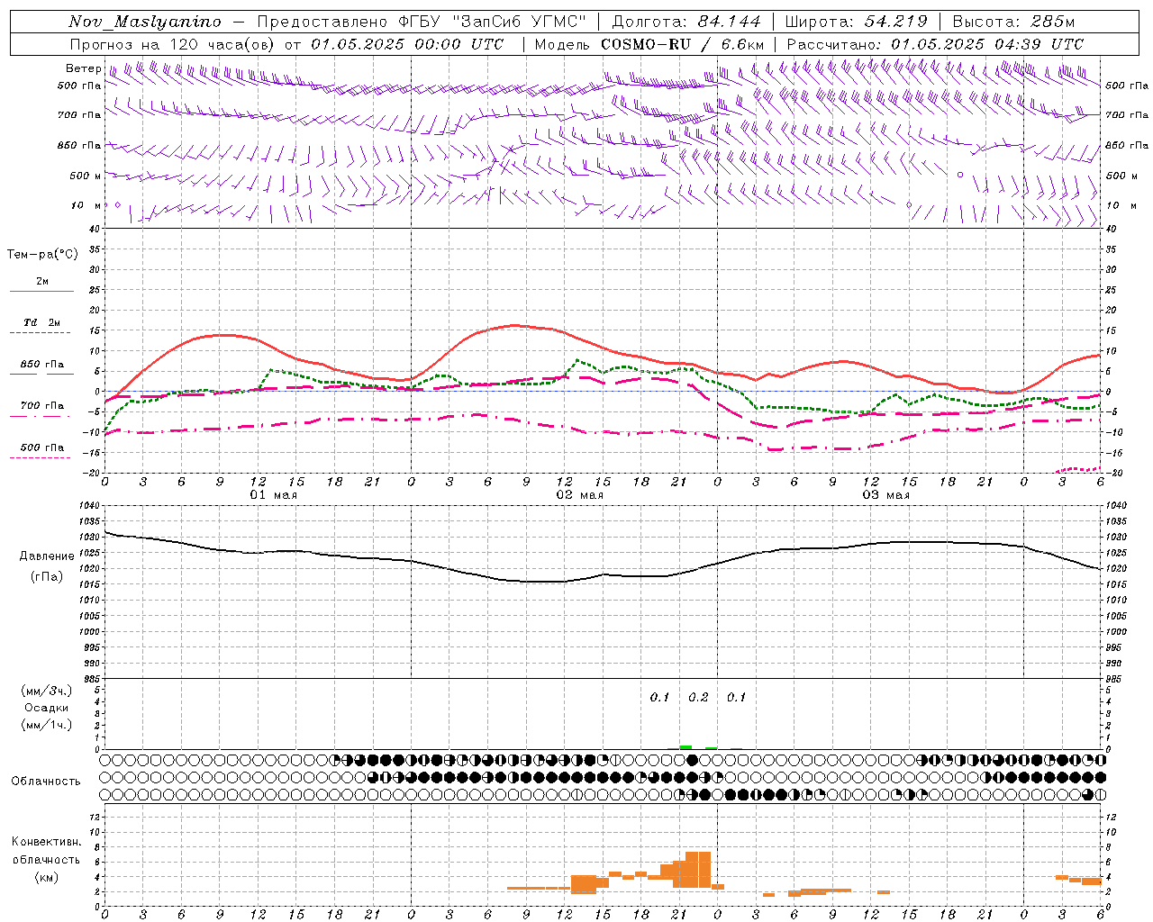Click the 0.2 precipitation value
Viewport: 1153px width, 922px height.
[698, 697]
